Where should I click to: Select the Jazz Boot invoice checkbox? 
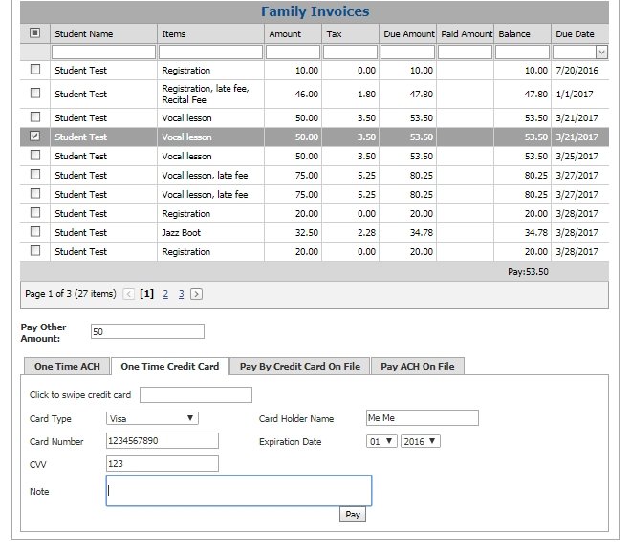35,232
